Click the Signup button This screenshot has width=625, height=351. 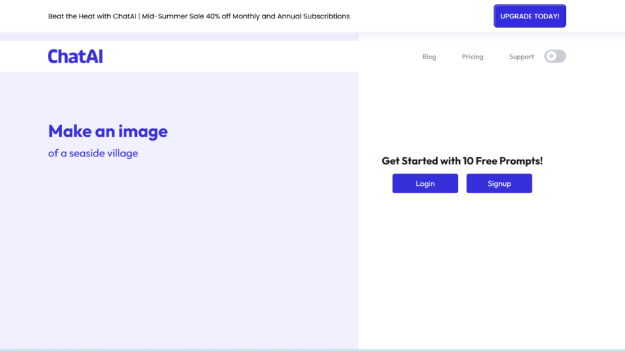pyautogui.click(x=499, y=183)
